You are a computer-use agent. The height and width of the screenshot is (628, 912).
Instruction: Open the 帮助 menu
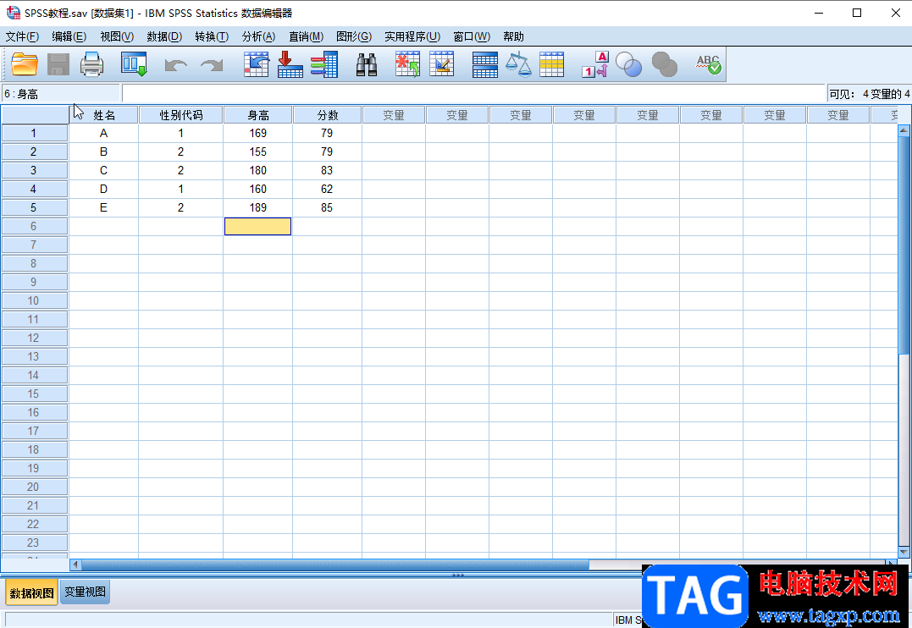pos(513,36)
